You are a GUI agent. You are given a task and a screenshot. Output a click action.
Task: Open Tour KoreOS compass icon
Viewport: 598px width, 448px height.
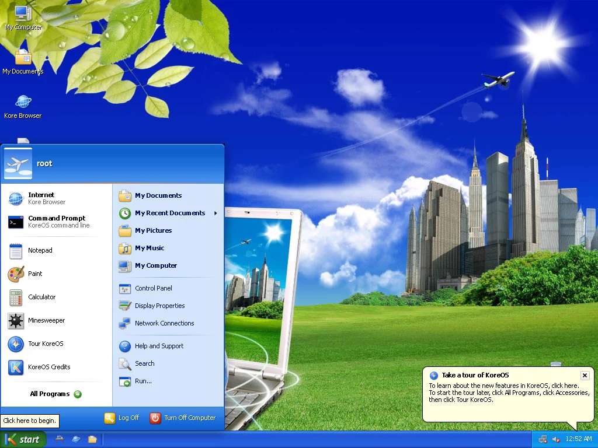point(16,344)
